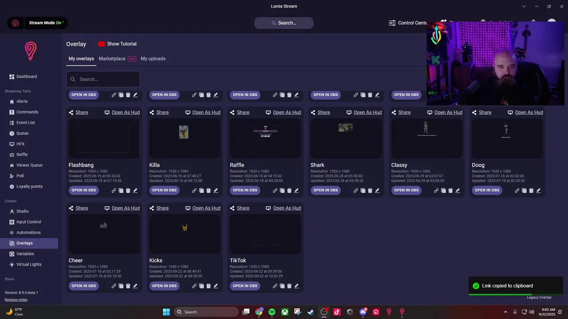Open Doog overlay as Hud

525,113
